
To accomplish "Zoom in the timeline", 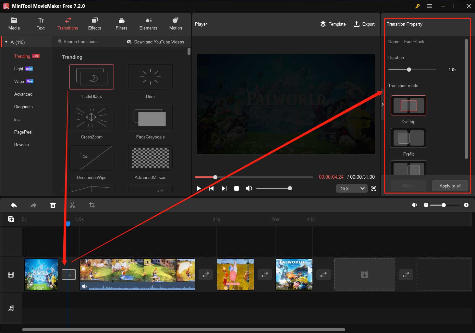I will 466,205.
